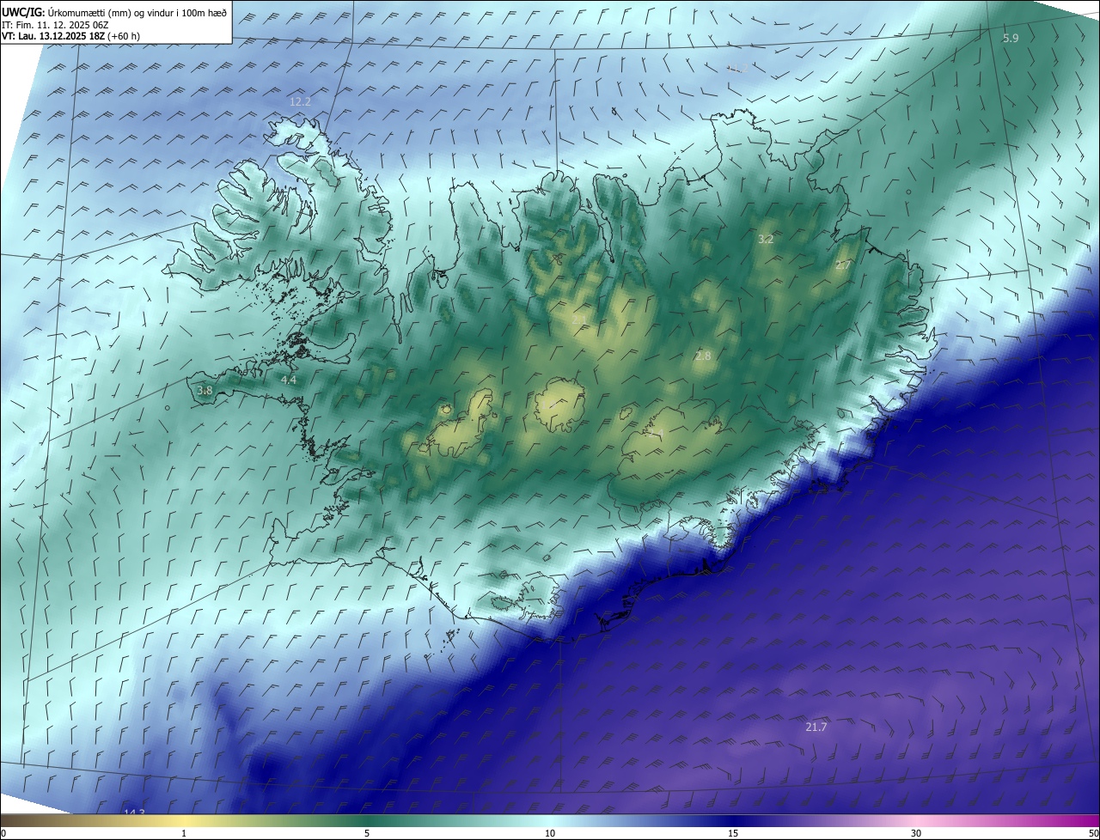Click the 2.1 value label in north-central Iceland

[x=579, y=320]
